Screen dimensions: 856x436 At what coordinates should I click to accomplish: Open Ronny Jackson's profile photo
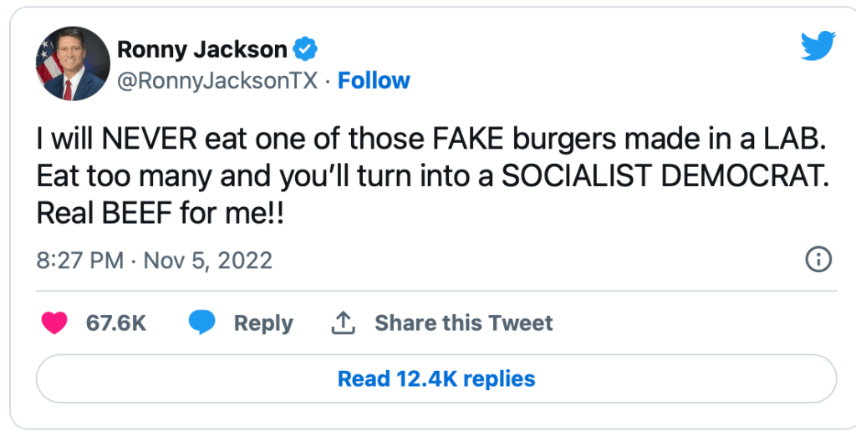pos(73,63)
